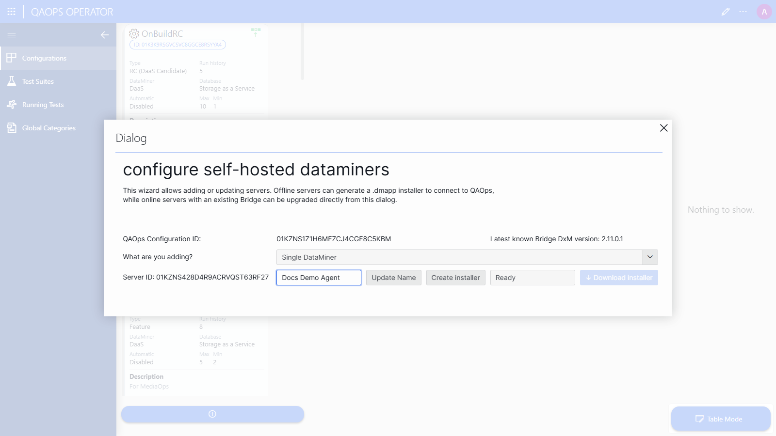The image size is (776, 436).
Task: Click the 'Server ID: 01KZNS428D4R9ACRVQST63RF27' label
Action: (x=195, y=277)
